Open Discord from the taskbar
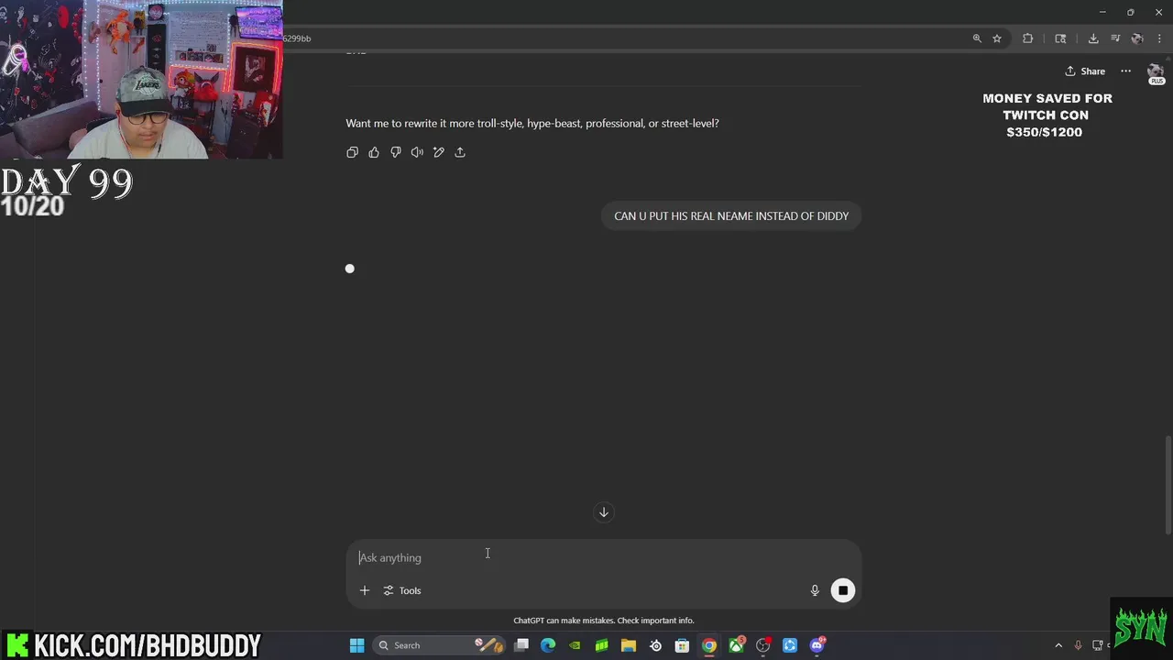 (x=817, y=645)
